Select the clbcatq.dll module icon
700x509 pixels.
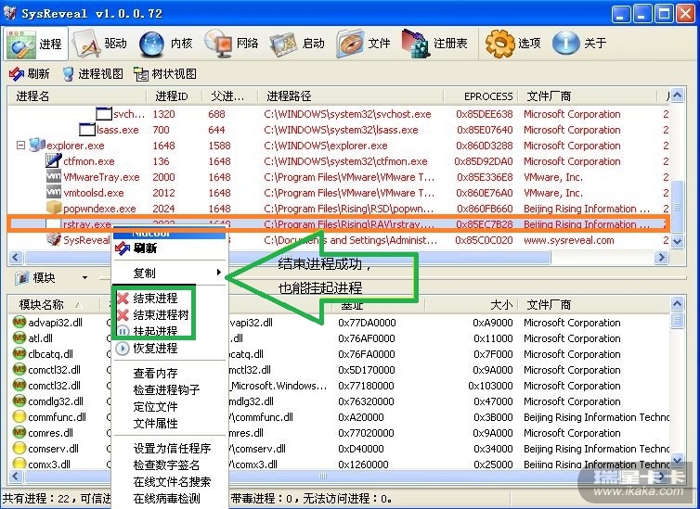click(19, 353)
